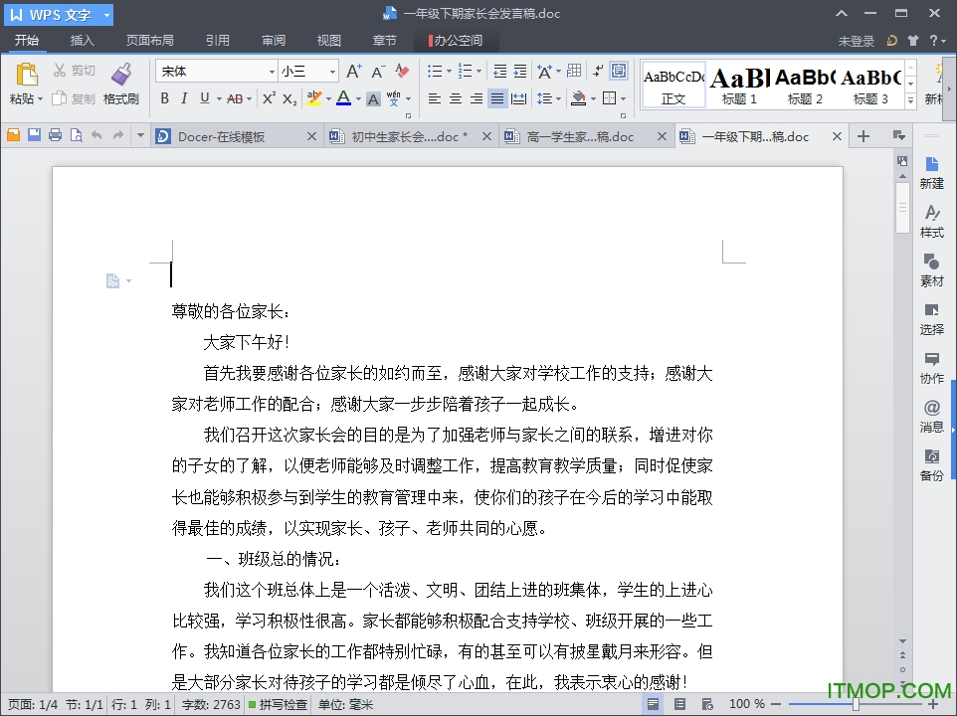
Task: Switch to the 插入 ribbon tab
Action: click(x=82, y=41)
